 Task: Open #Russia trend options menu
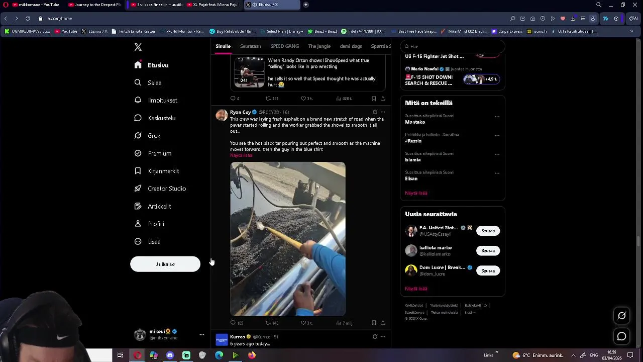[497, 135]
